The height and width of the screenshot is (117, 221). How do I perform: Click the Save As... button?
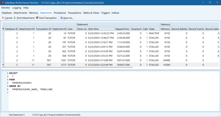67,18
